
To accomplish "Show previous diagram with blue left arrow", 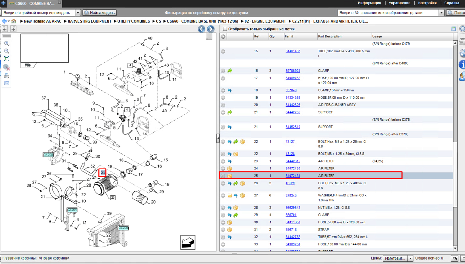I will [201, 29].
